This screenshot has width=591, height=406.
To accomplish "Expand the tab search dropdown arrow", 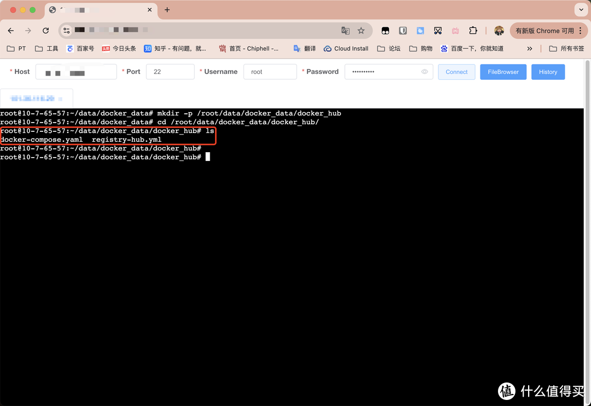I will [581, 10].
